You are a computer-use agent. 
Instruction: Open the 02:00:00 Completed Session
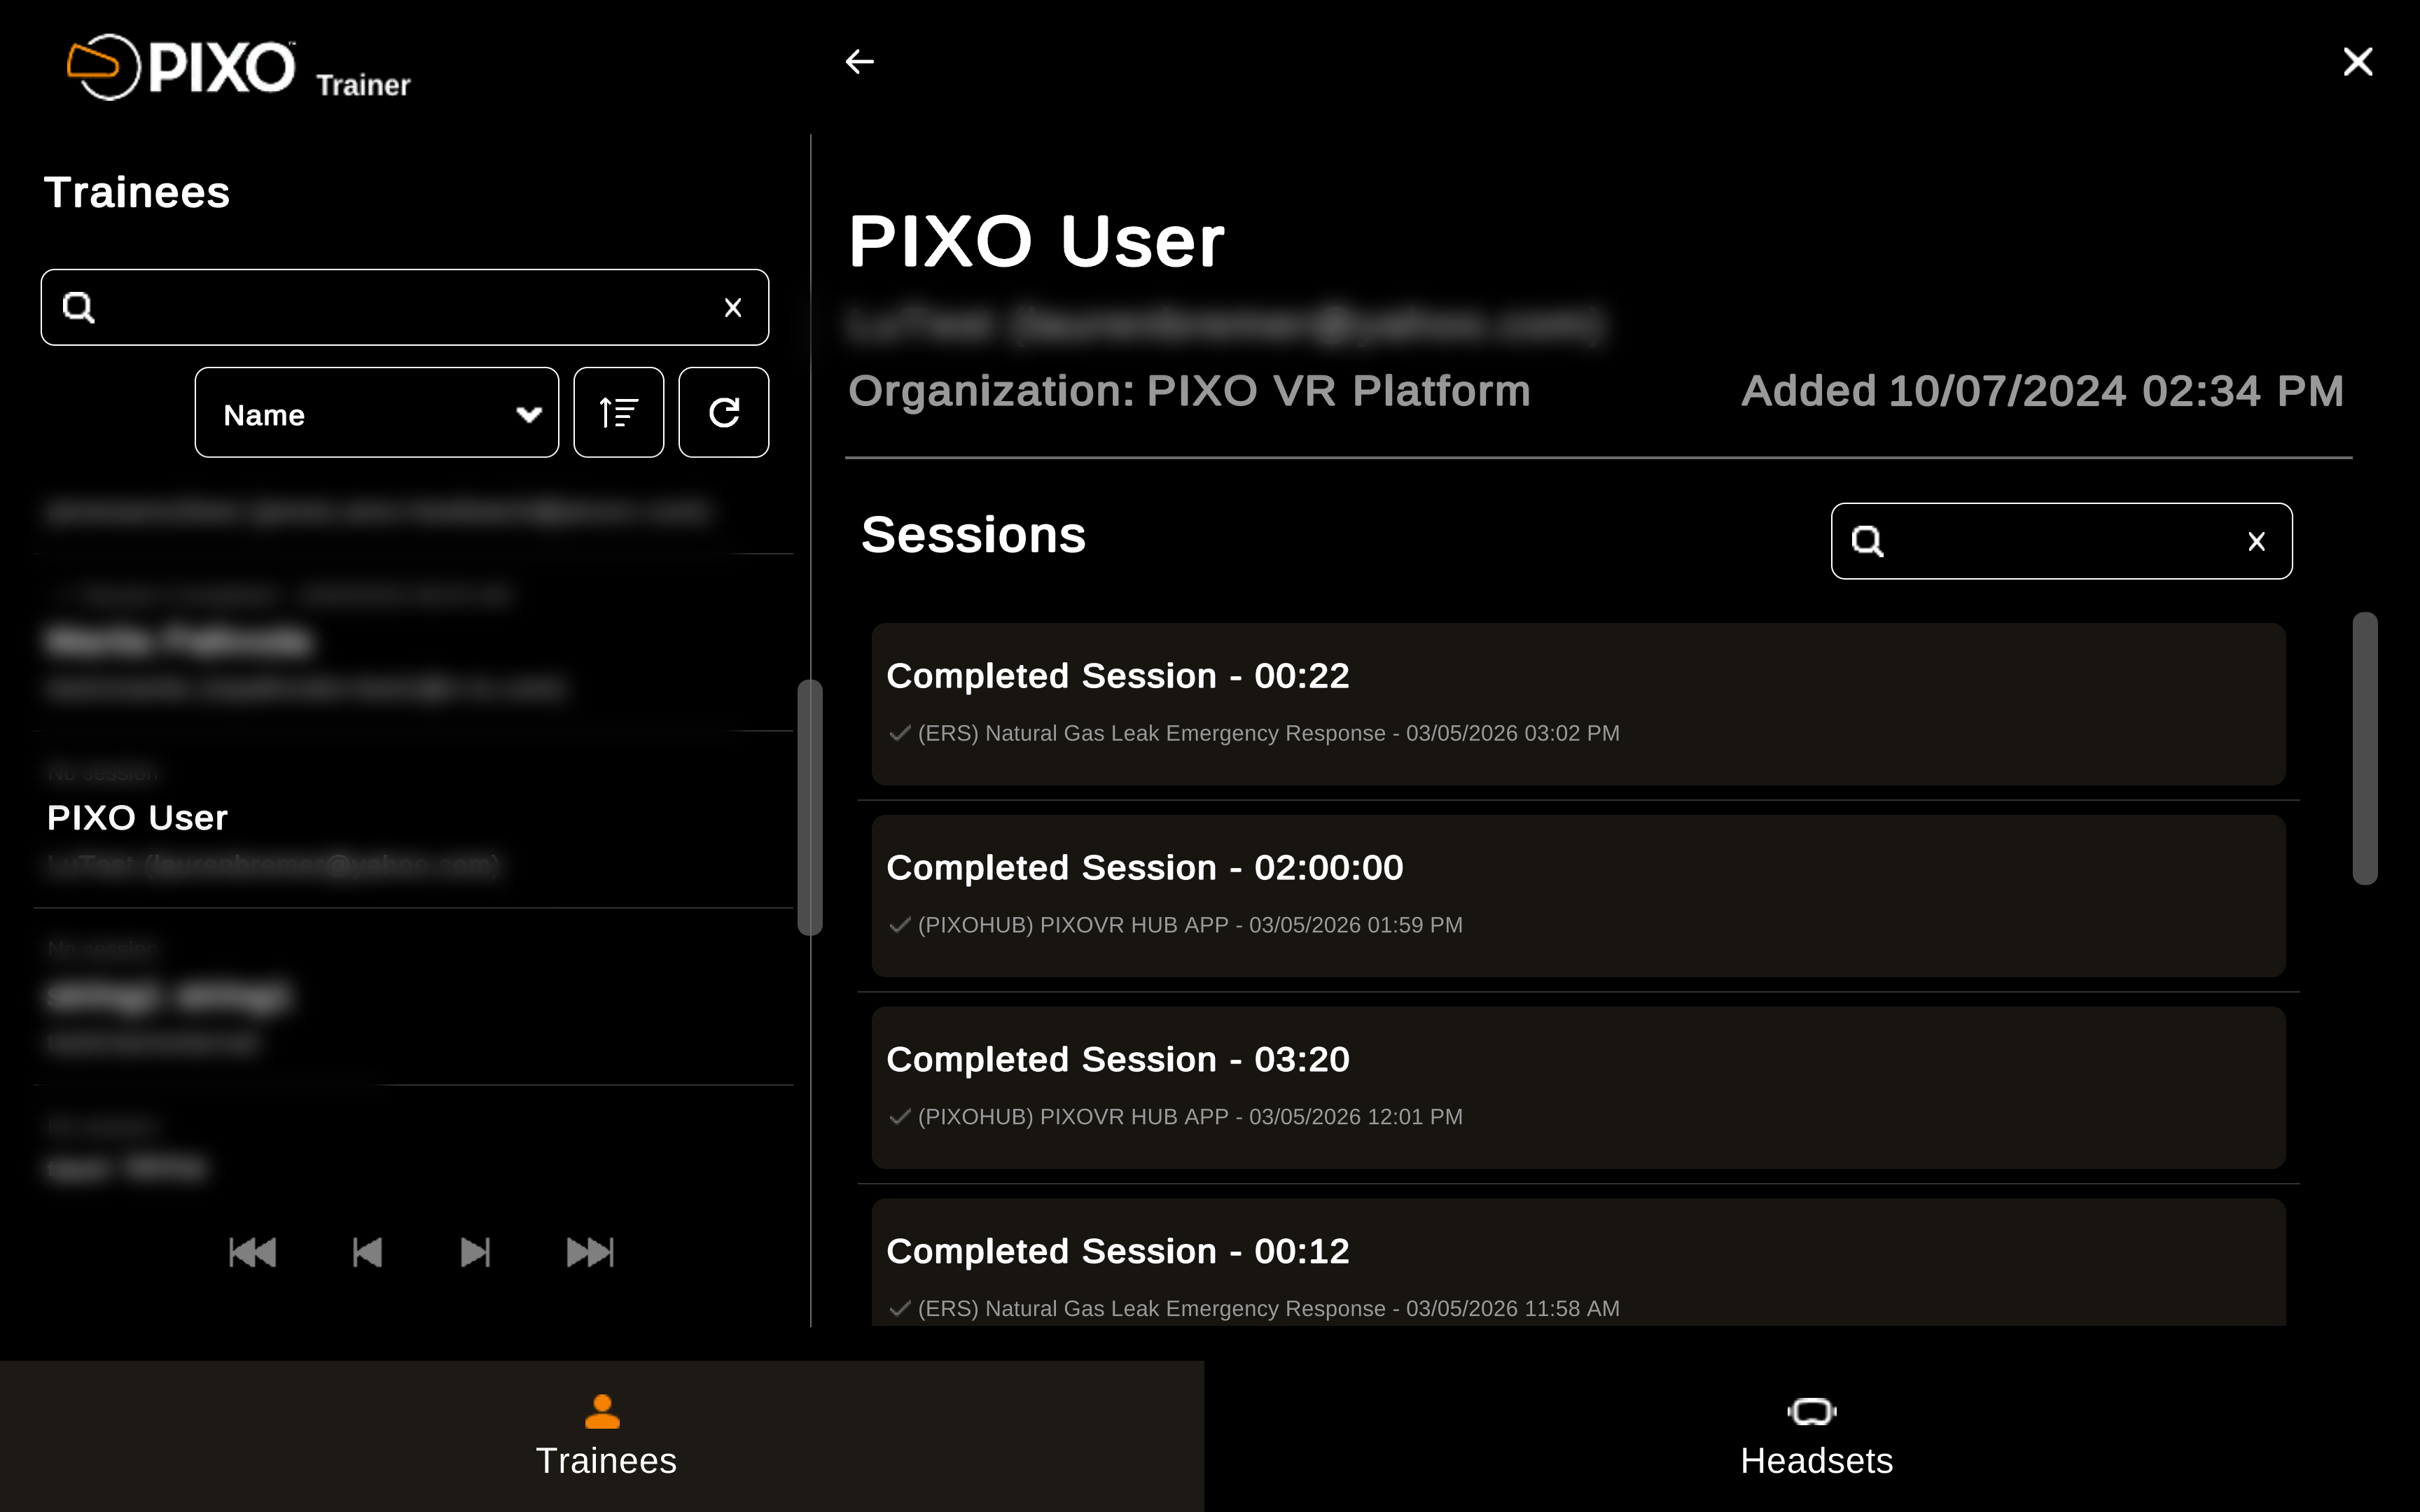pyautogui.click(x=1577, y=895)
